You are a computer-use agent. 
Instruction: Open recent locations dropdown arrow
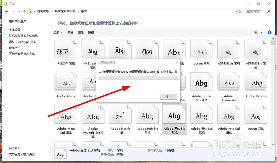pyautogui.click(x=19, y=11)
